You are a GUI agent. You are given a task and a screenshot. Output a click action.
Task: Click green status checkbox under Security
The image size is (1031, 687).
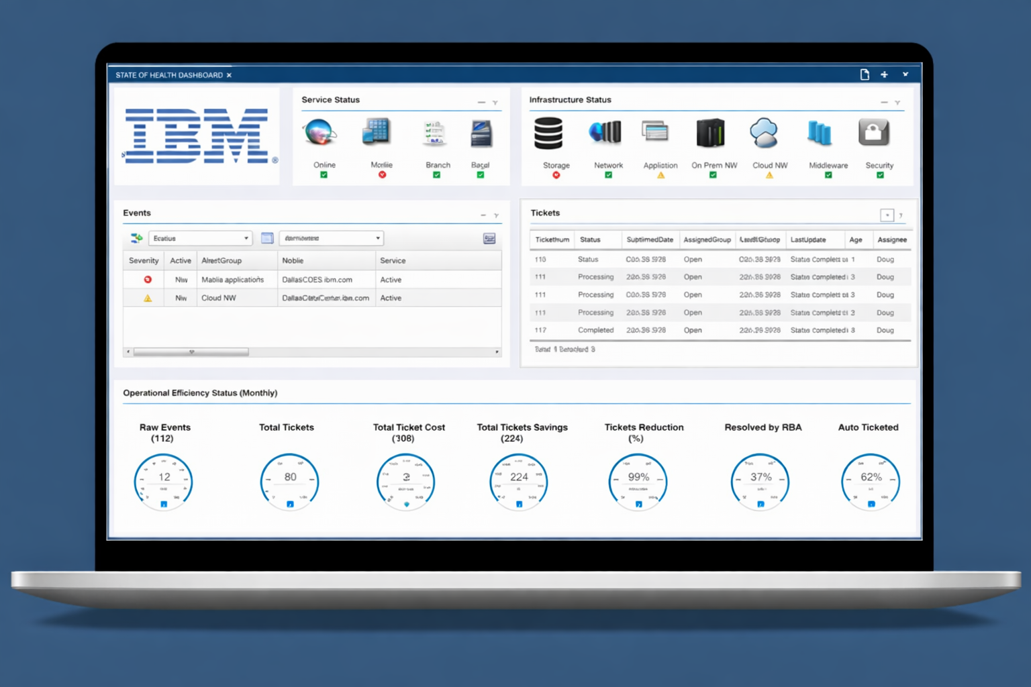pyautogui.click(x=880, y=175)
